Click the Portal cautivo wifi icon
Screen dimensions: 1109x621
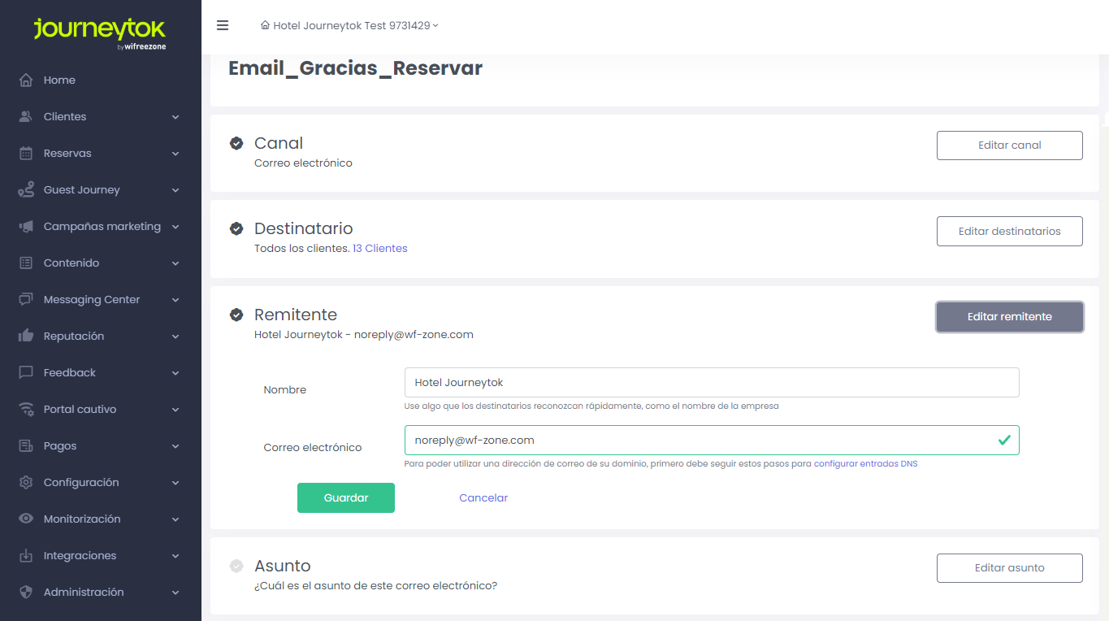click(26, 409)
